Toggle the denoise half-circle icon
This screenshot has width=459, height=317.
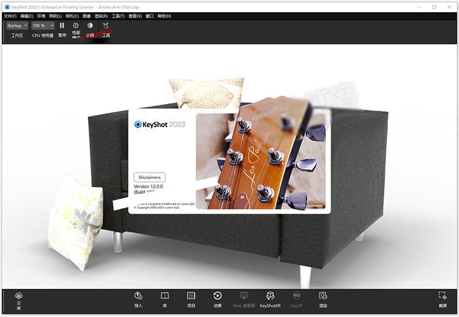click(x=90, y=26)
